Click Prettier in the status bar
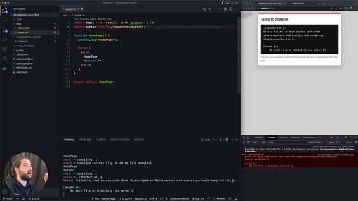Viewport: 358px width, 201px height. click(219, 199)
